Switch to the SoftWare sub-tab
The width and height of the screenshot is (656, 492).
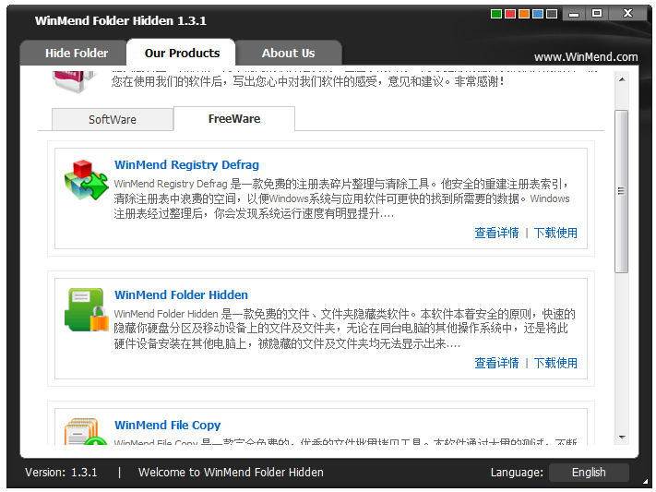tap(113, 119)
